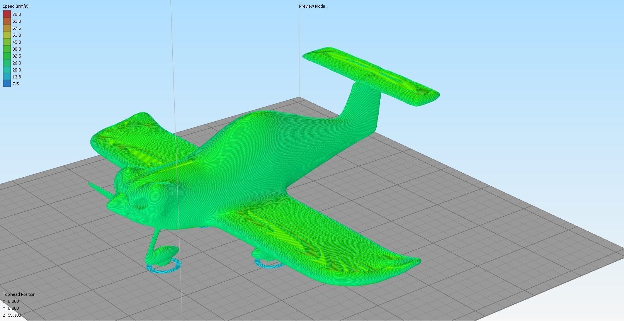Click the 57.5 speed legend swatch
This screenshot has width=624, height=321.
pos(7,28)
